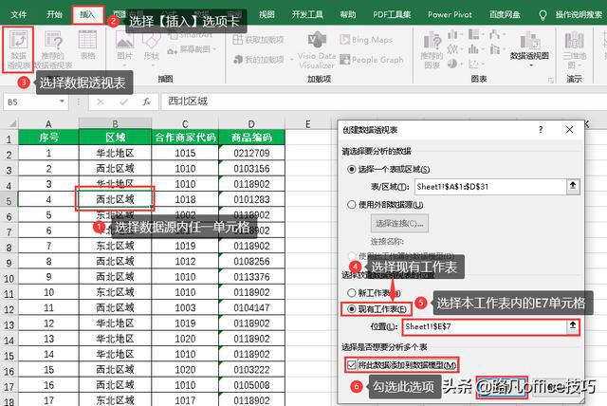Select the 使用外部数据源 radio button
This screenshot has height=406, width=607.
point(352,204)
